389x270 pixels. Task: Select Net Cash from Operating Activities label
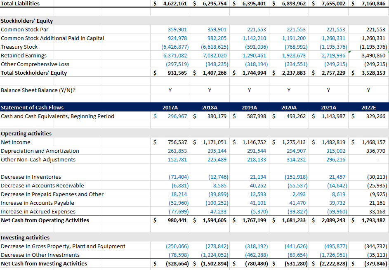[x=45, y=220]
